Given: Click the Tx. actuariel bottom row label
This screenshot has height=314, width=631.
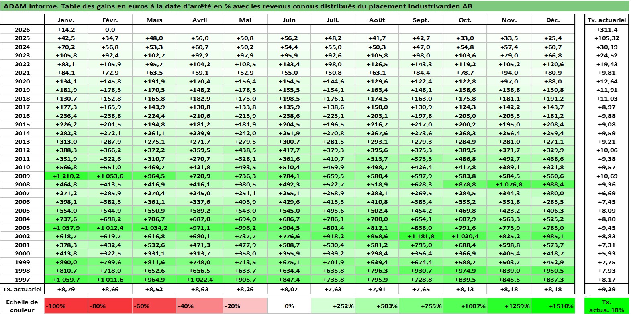Looking at the screenshot, I should coord(22,289).
